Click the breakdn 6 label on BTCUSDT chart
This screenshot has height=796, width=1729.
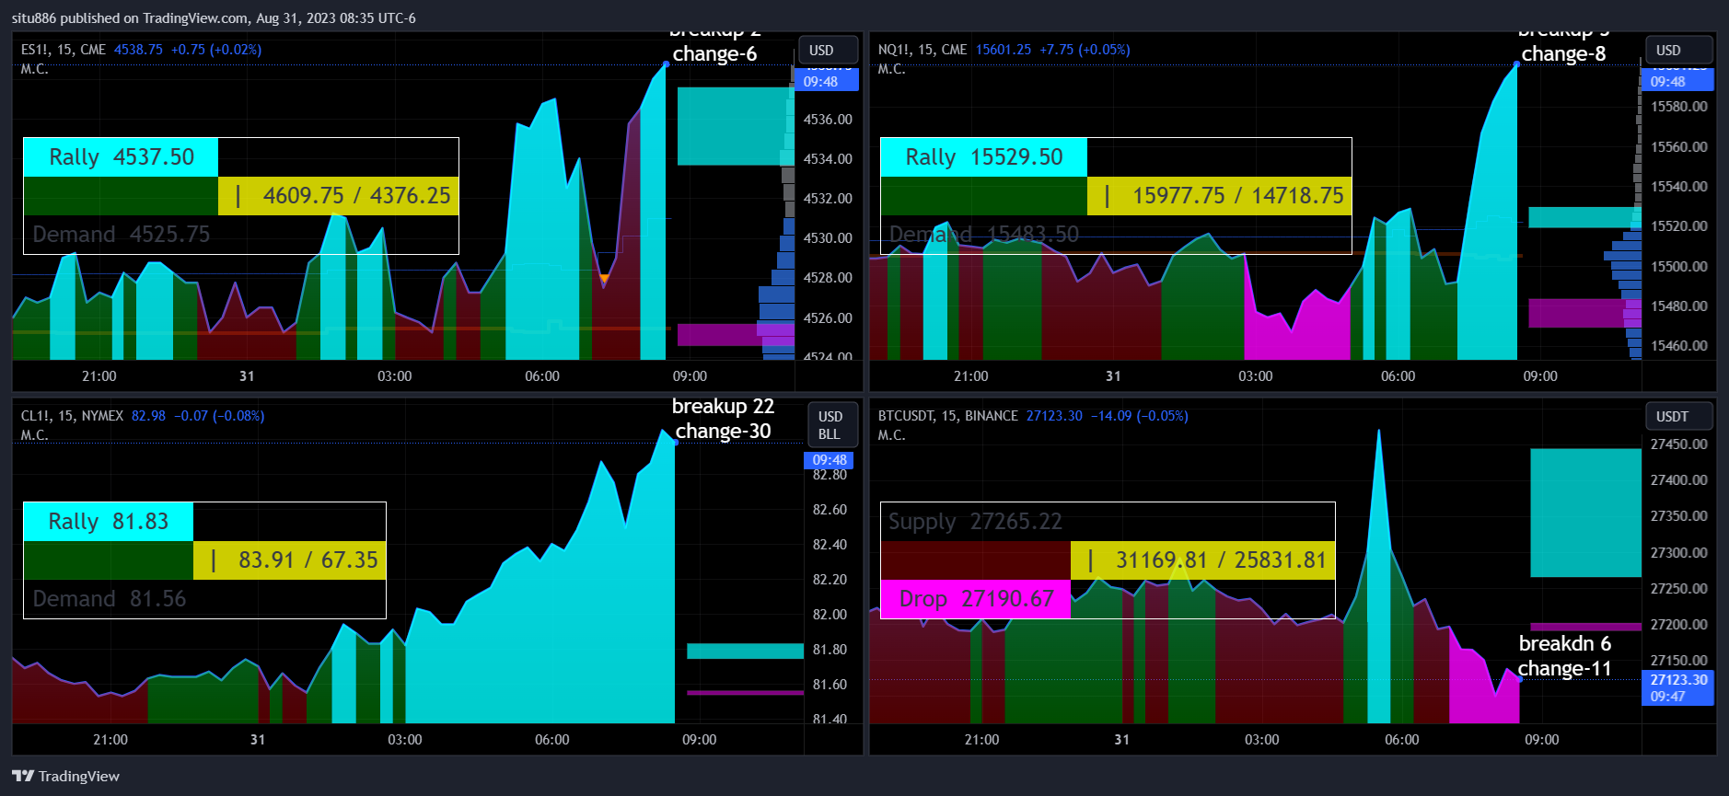1564,643
